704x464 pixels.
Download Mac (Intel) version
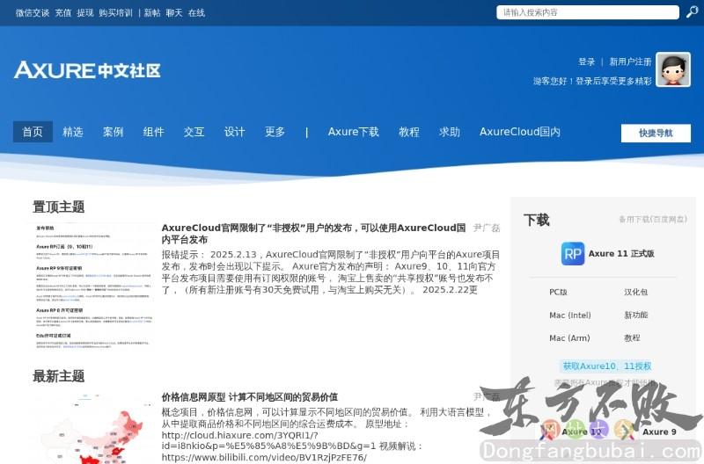[x=570, y=315]
